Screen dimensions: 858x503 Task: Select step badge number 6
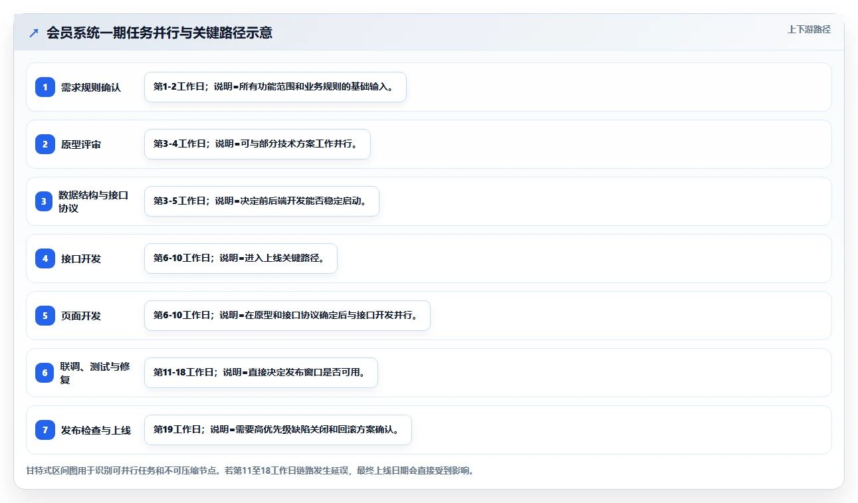45,373
